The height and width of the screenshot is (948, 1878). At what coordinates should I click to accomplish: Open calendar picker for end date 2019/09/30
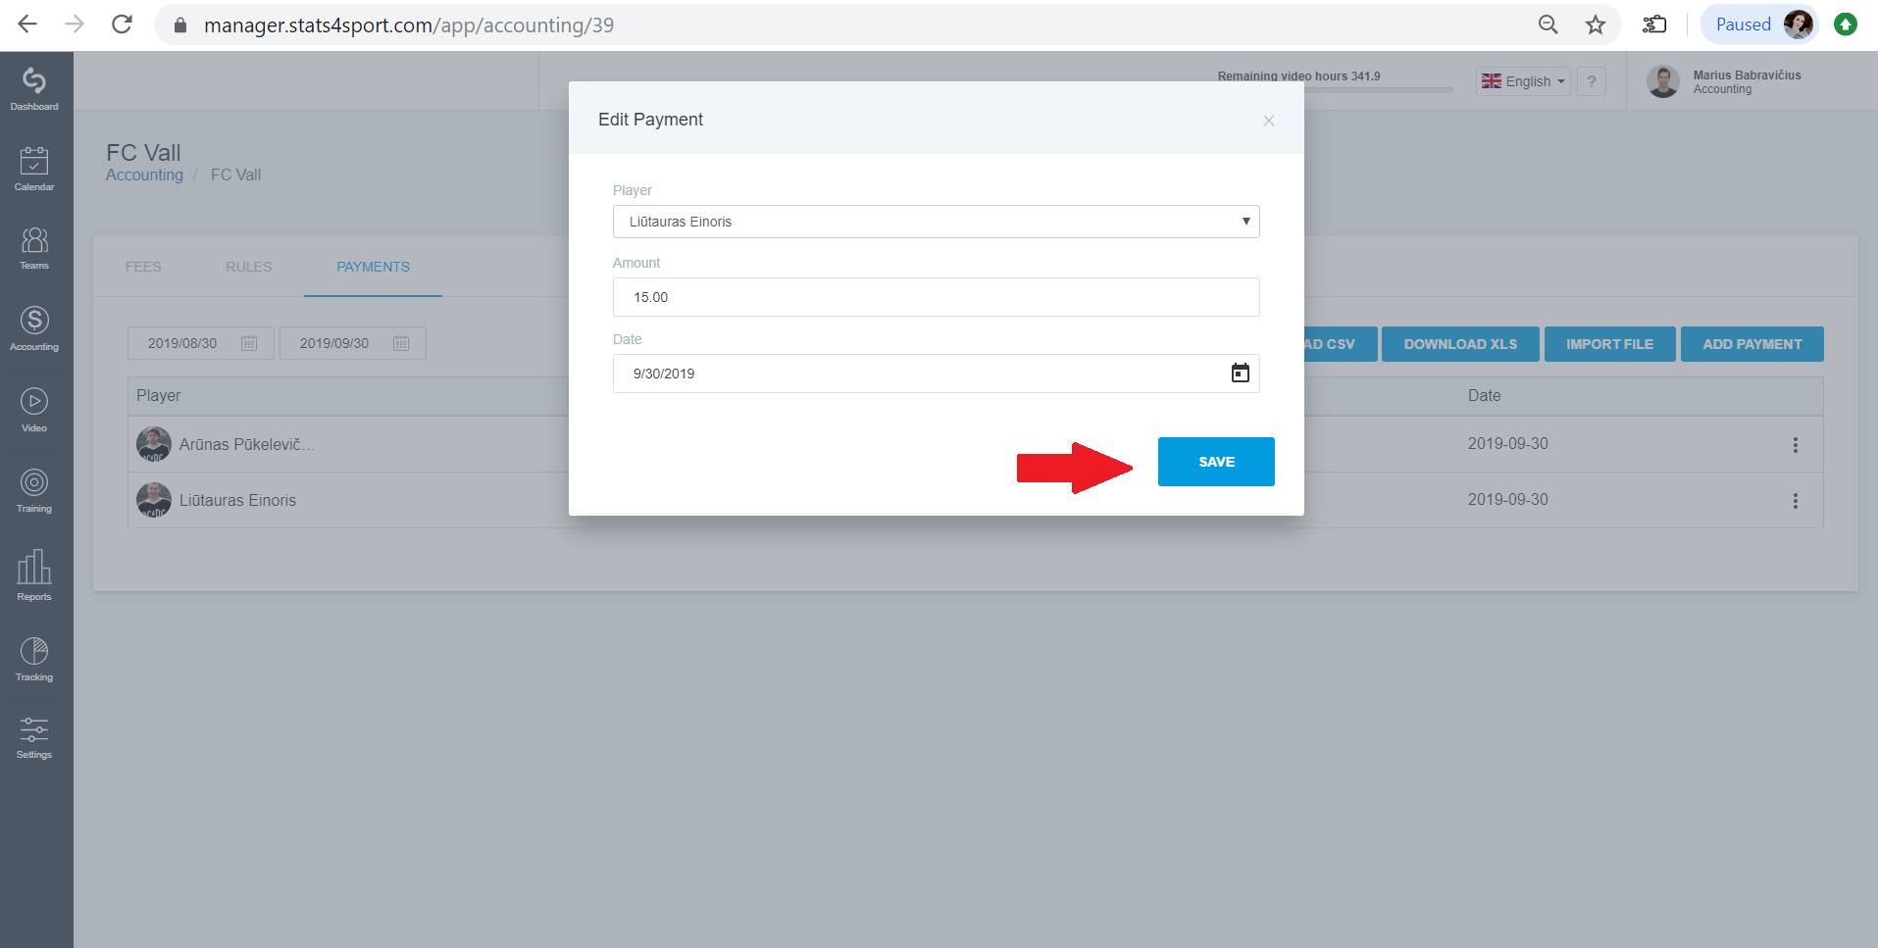click(x=401, y=343)
